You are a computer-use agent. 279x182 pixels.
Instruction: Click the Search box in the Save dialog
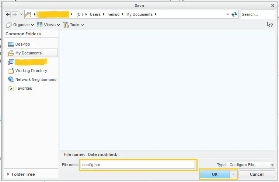click(x=258, y=14)
